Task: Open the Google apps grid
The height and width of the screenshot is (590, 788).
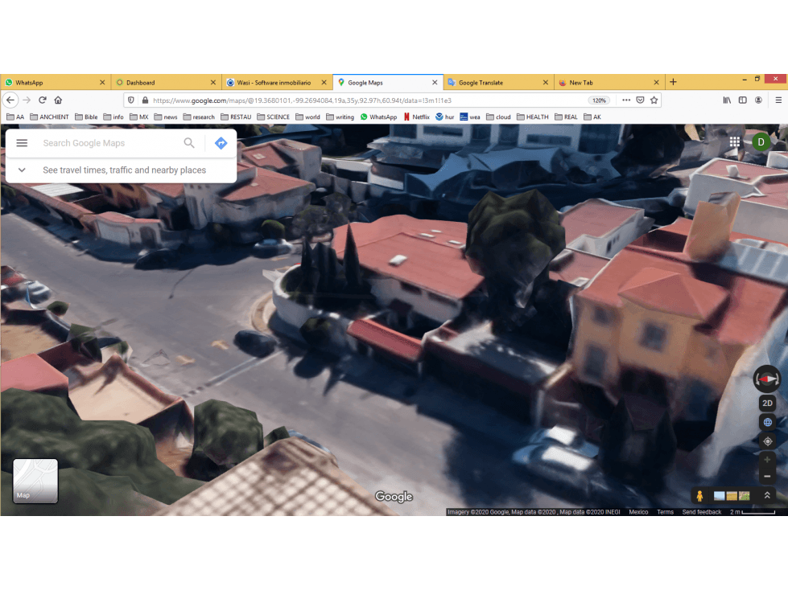Action: tap(734, 142)
